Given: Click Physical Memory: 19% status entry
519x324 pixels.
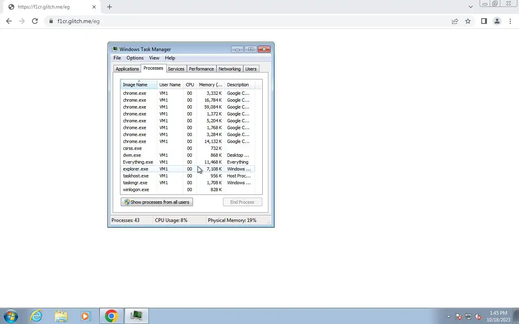Looking at the screenshot, I should (232, 220).
